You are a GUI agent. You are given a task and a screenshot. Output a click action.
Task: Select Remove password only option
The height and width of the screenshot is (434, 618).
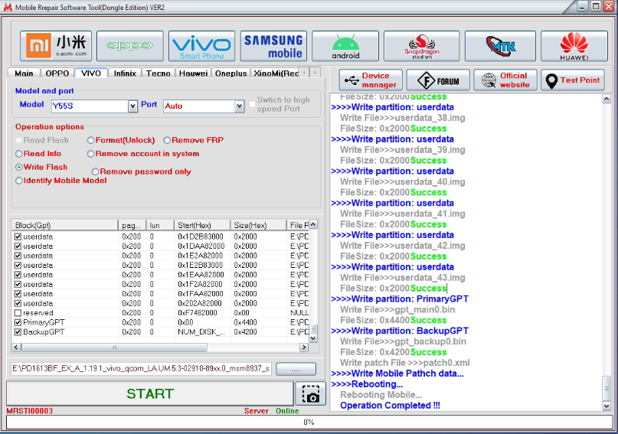[141, 171]
